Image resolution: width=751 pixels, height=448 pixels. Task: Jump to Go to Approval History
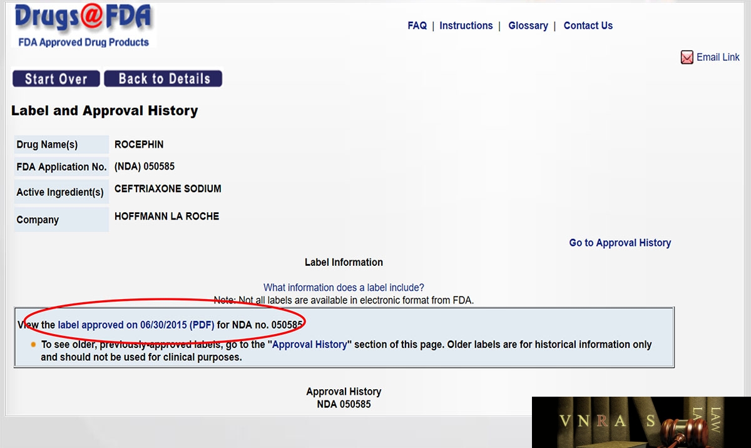[x=620, y=243]
